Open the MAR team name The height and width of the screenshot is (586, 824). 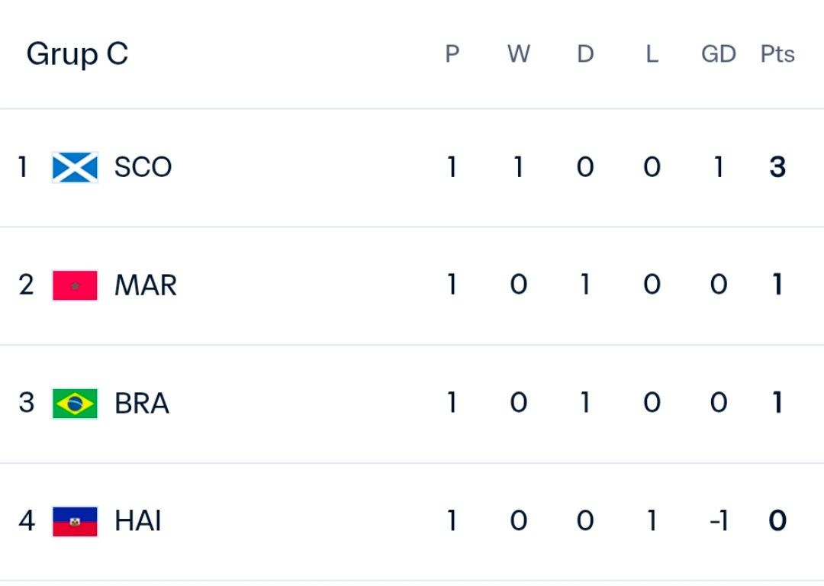tap(146, 285)
